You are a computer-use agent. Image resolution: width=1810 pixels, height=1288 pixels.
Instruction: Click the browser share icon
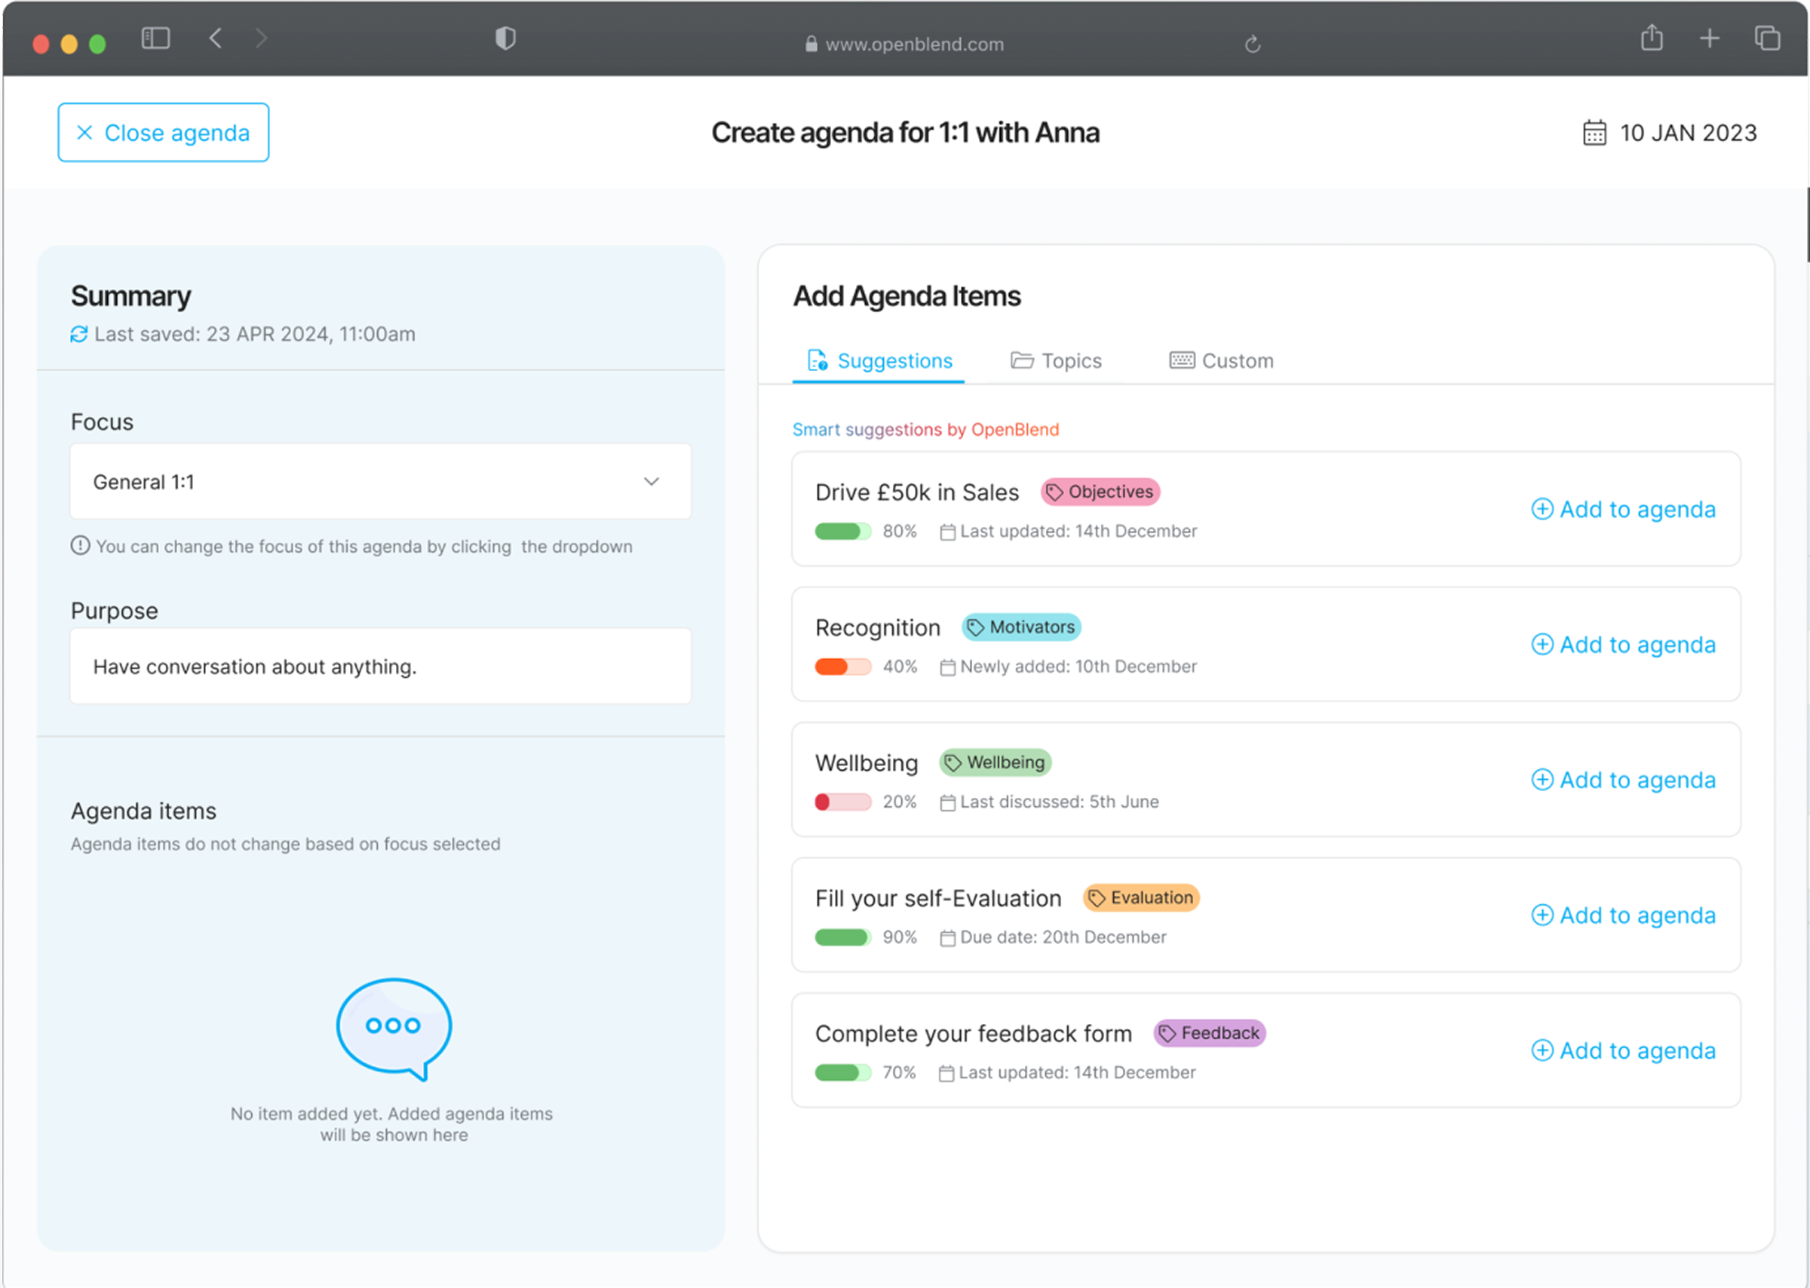pos(1652,38)
